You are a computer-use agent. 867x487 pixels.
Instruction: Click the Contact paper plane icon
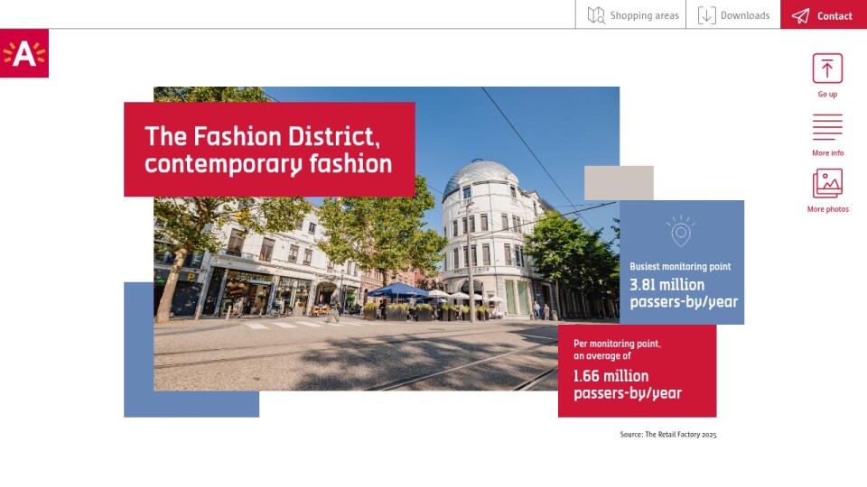[x=800, y=15]
